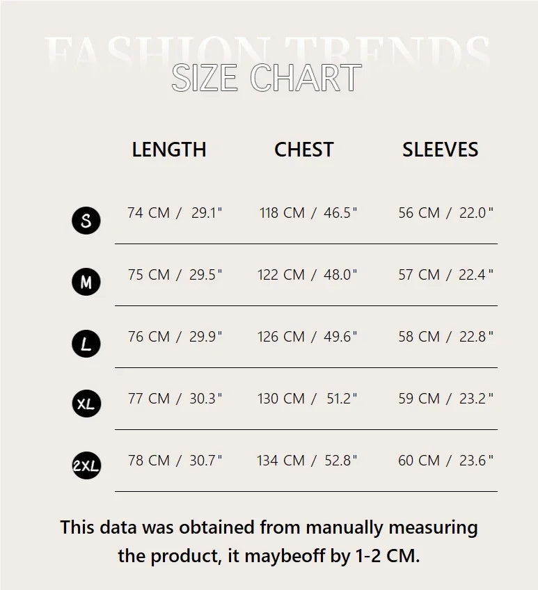Select the 130 CM / 51.2" chest value
Viewport: 538px width, 590px height.
(307, 399)
